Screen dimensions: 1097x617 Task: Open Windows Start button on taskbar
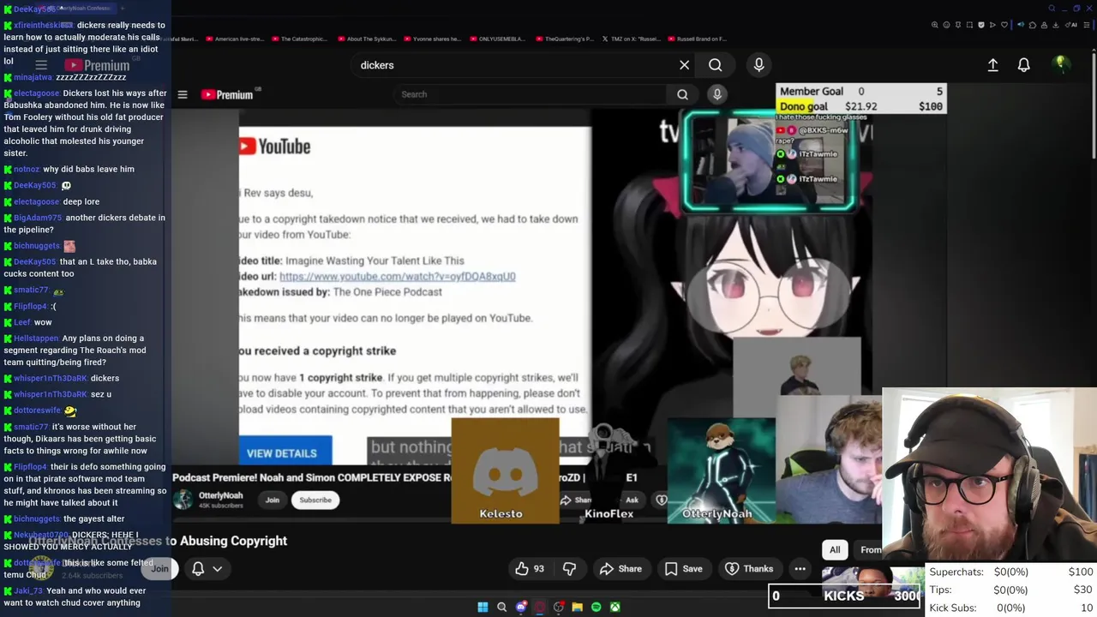[x=483, y=607]
